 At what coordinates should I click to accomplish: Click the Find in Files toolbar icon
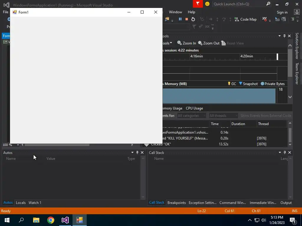click(x=167, y=19)
